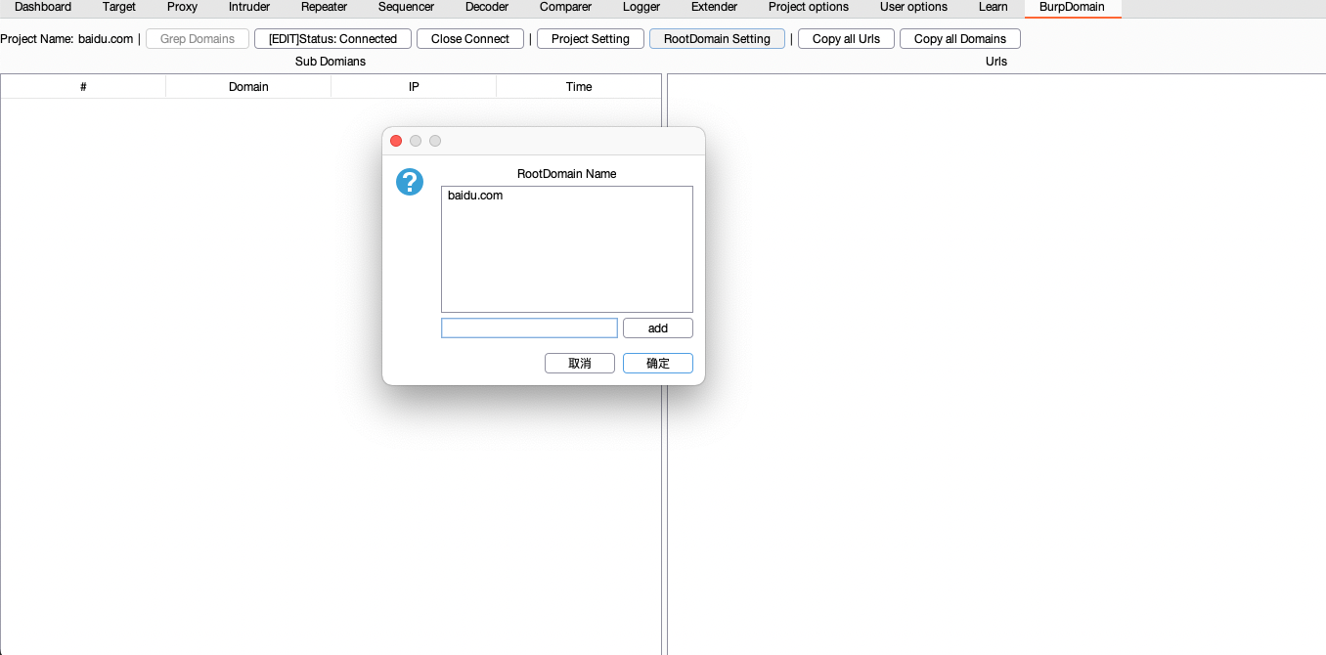Sort by the # column header
This screenshot has height=655, width=1326.
point(83,87)
